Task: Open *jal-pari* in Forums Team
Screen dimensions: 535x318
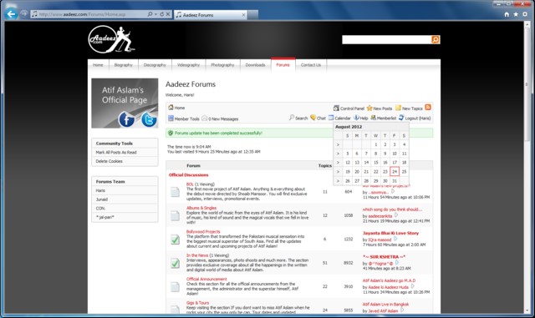Action: coord(105,217)
